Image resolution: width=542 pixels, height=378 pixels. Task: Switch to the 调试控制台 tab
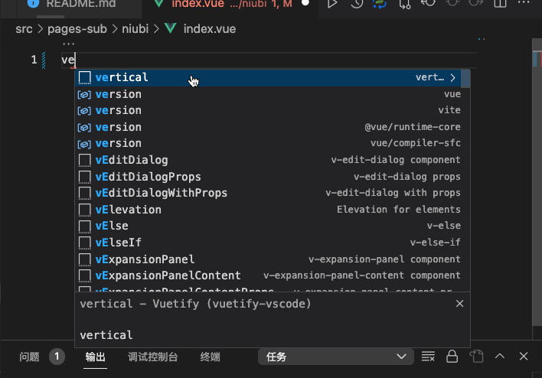[x=153, y=357]
